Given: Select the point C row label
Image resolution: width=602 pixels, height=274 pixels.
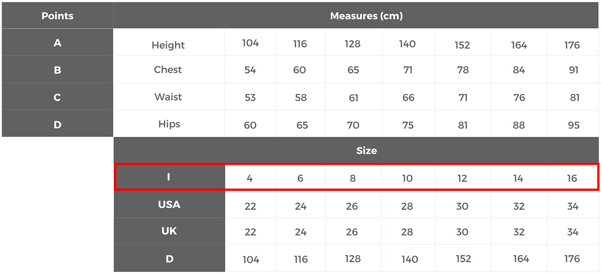Looking at the screenshot, I should [x=57, y=97].
